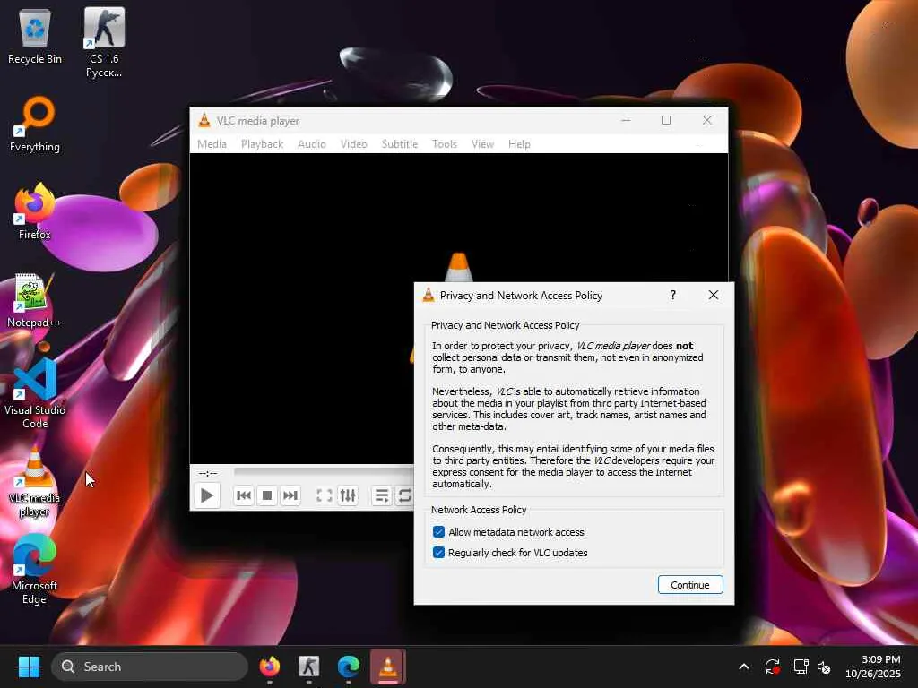Open the Tools menu in VLC
This screenshot has height=688, width=918.
pyautogui.click(x=445, y=144)
